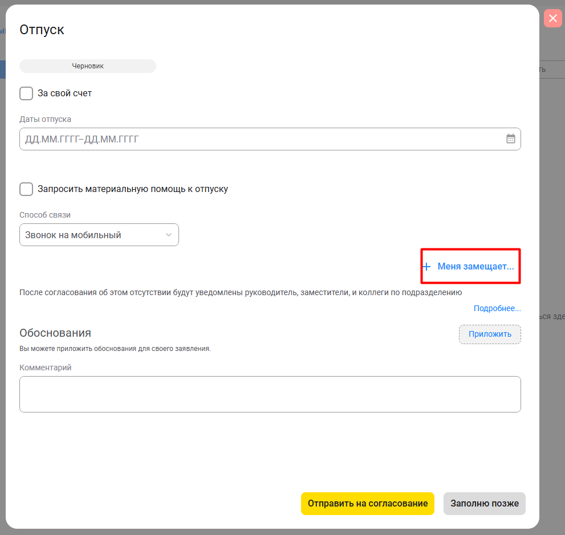
Task: Click the Обоснования section heading
Action: tap(55, 333)
